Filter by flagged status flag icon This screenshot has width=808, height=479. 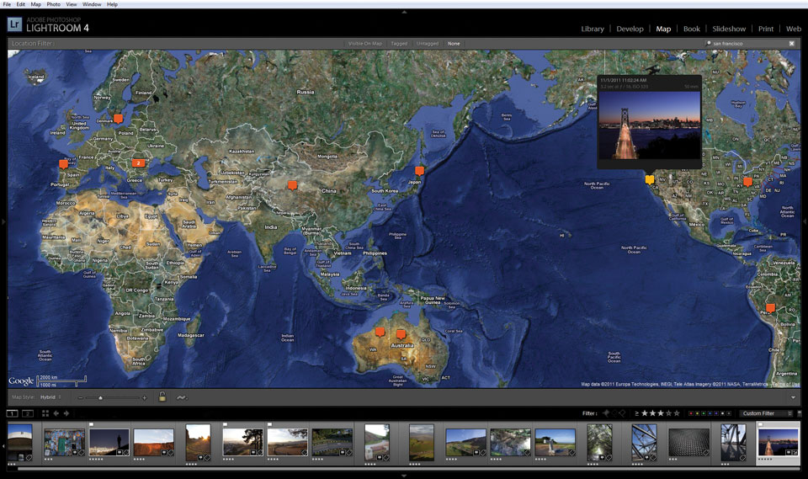pyautogui.click(x=606, y=413)
